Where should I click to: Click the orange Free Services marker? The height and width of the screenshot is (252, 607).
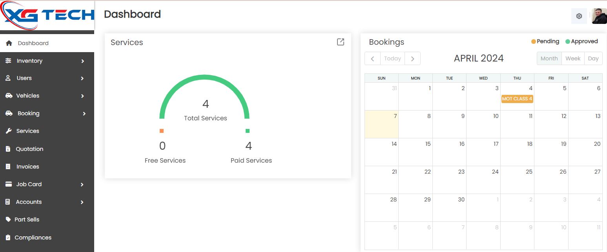[x=162, y=131]
